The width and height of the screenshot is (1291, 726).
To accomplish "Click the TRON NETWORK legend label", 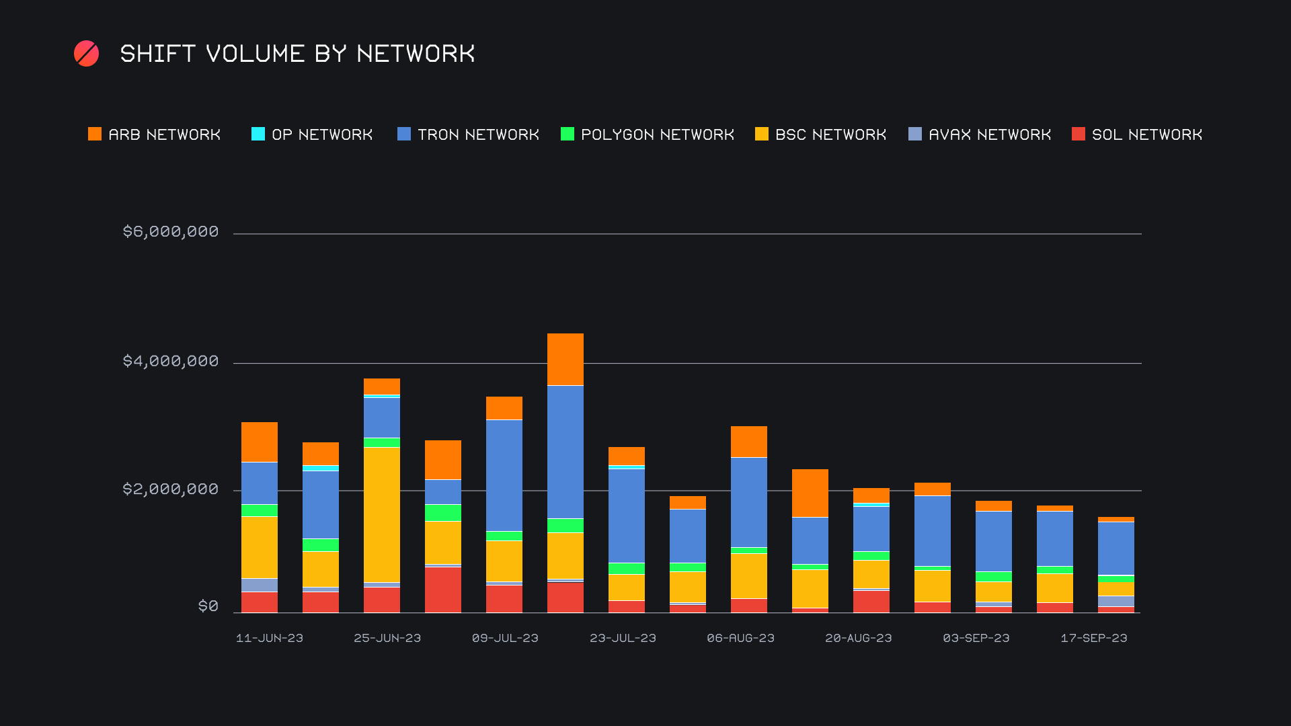I will point(478,135).
